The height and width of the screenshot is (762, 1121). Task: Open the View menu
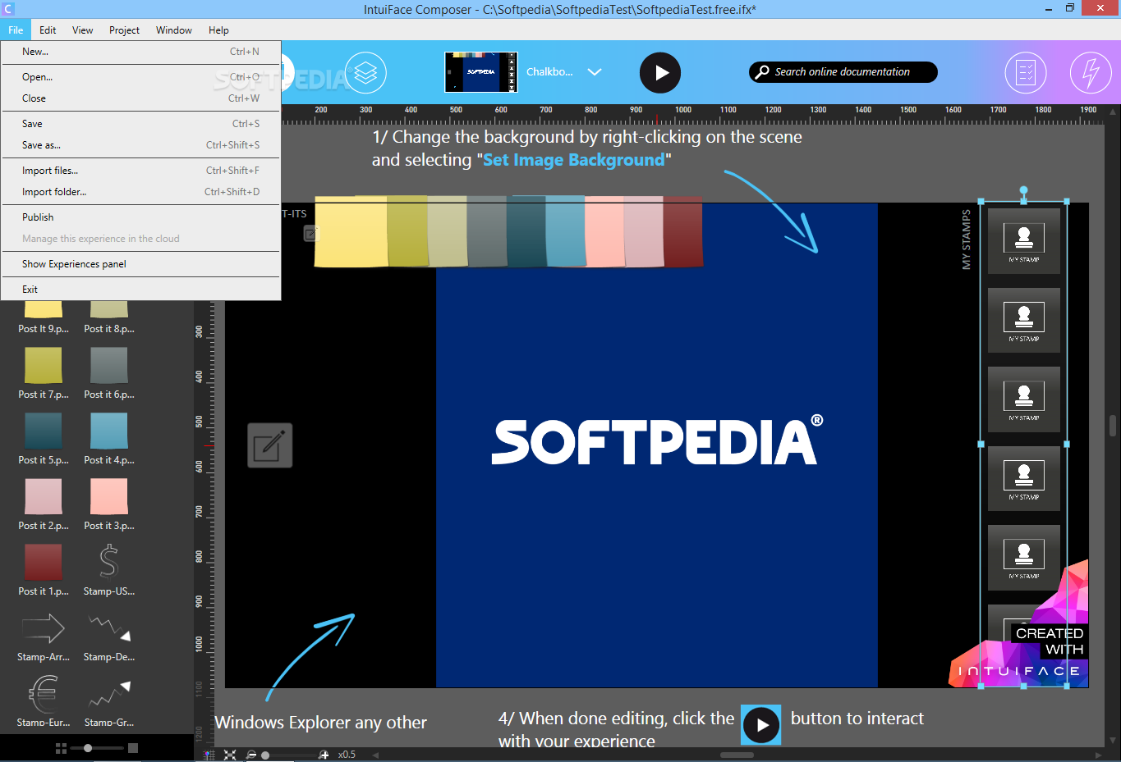82,30
